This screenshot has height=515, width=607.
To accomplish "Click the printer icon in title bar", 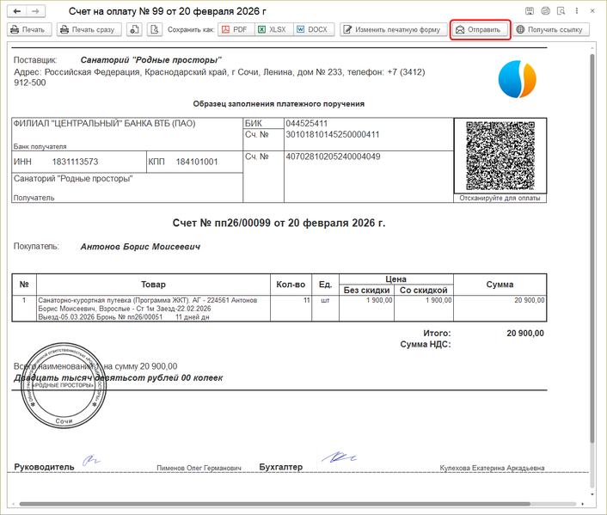I will [x=545, y=11].
